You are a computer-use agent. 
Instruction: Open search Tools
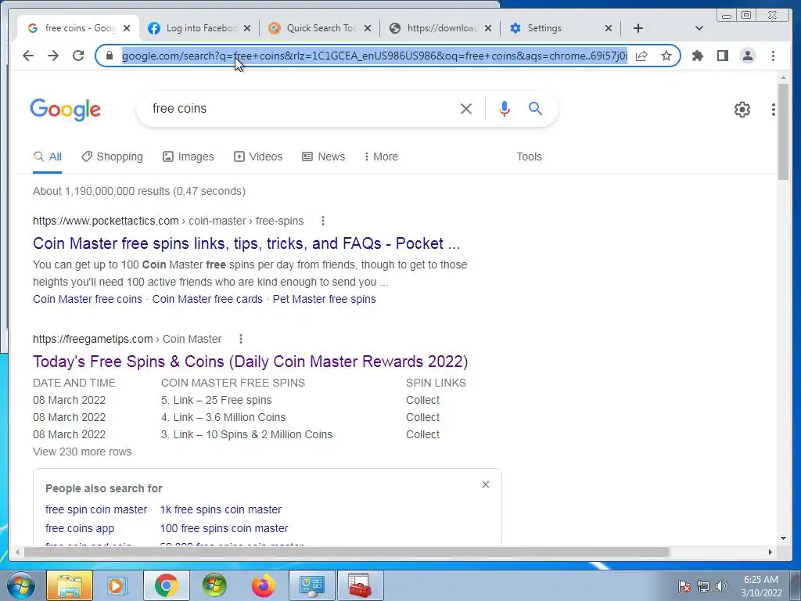(x=529, y=157)
